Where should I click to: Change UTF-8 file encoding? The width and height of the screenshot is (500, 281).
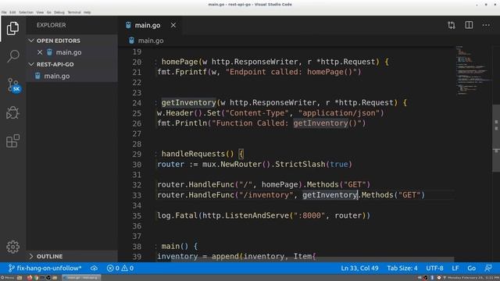pos(434,268)
